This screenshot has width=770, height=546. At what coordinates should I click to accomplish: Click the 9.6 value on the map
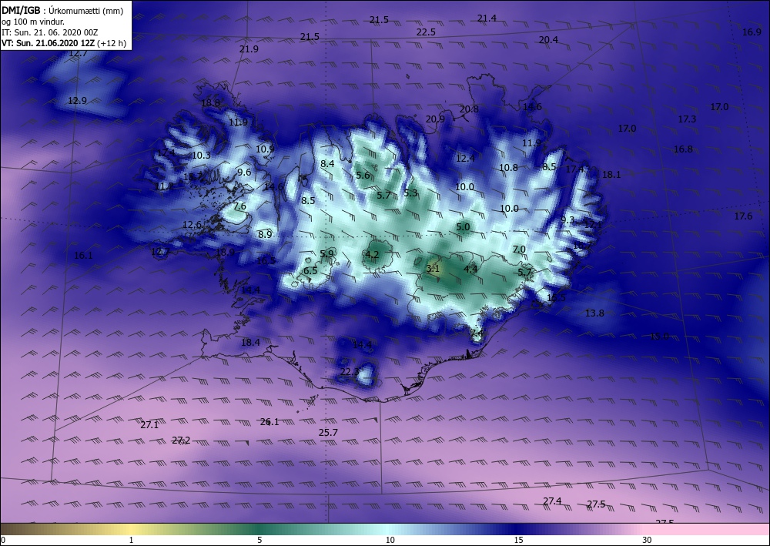tap(244, 172)
